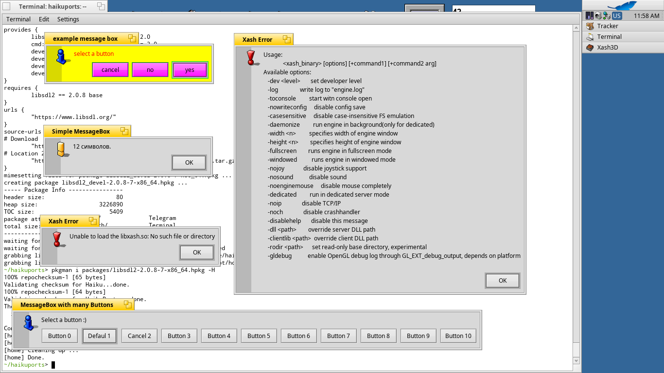This screenshot has width=664, height=373.
Task: Click the magenta cancel button
Action: pyautogui.click(x=110, y=70)
